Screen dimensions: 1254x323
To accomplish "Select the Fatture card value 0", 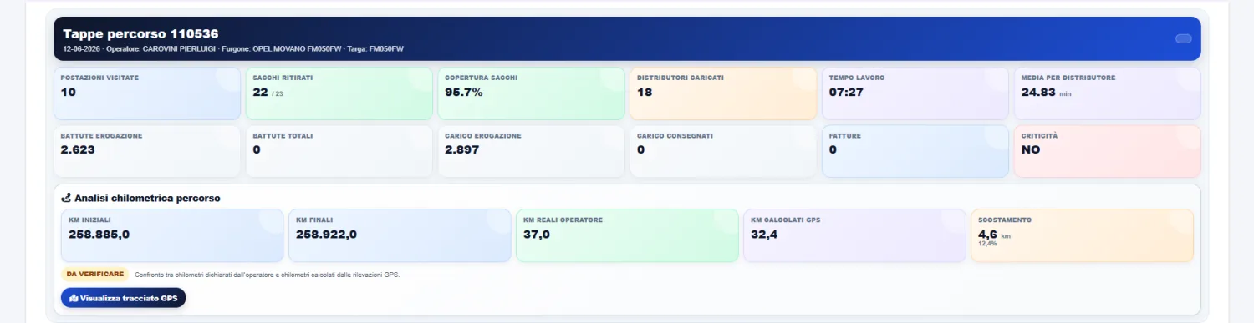I will 833,149.
